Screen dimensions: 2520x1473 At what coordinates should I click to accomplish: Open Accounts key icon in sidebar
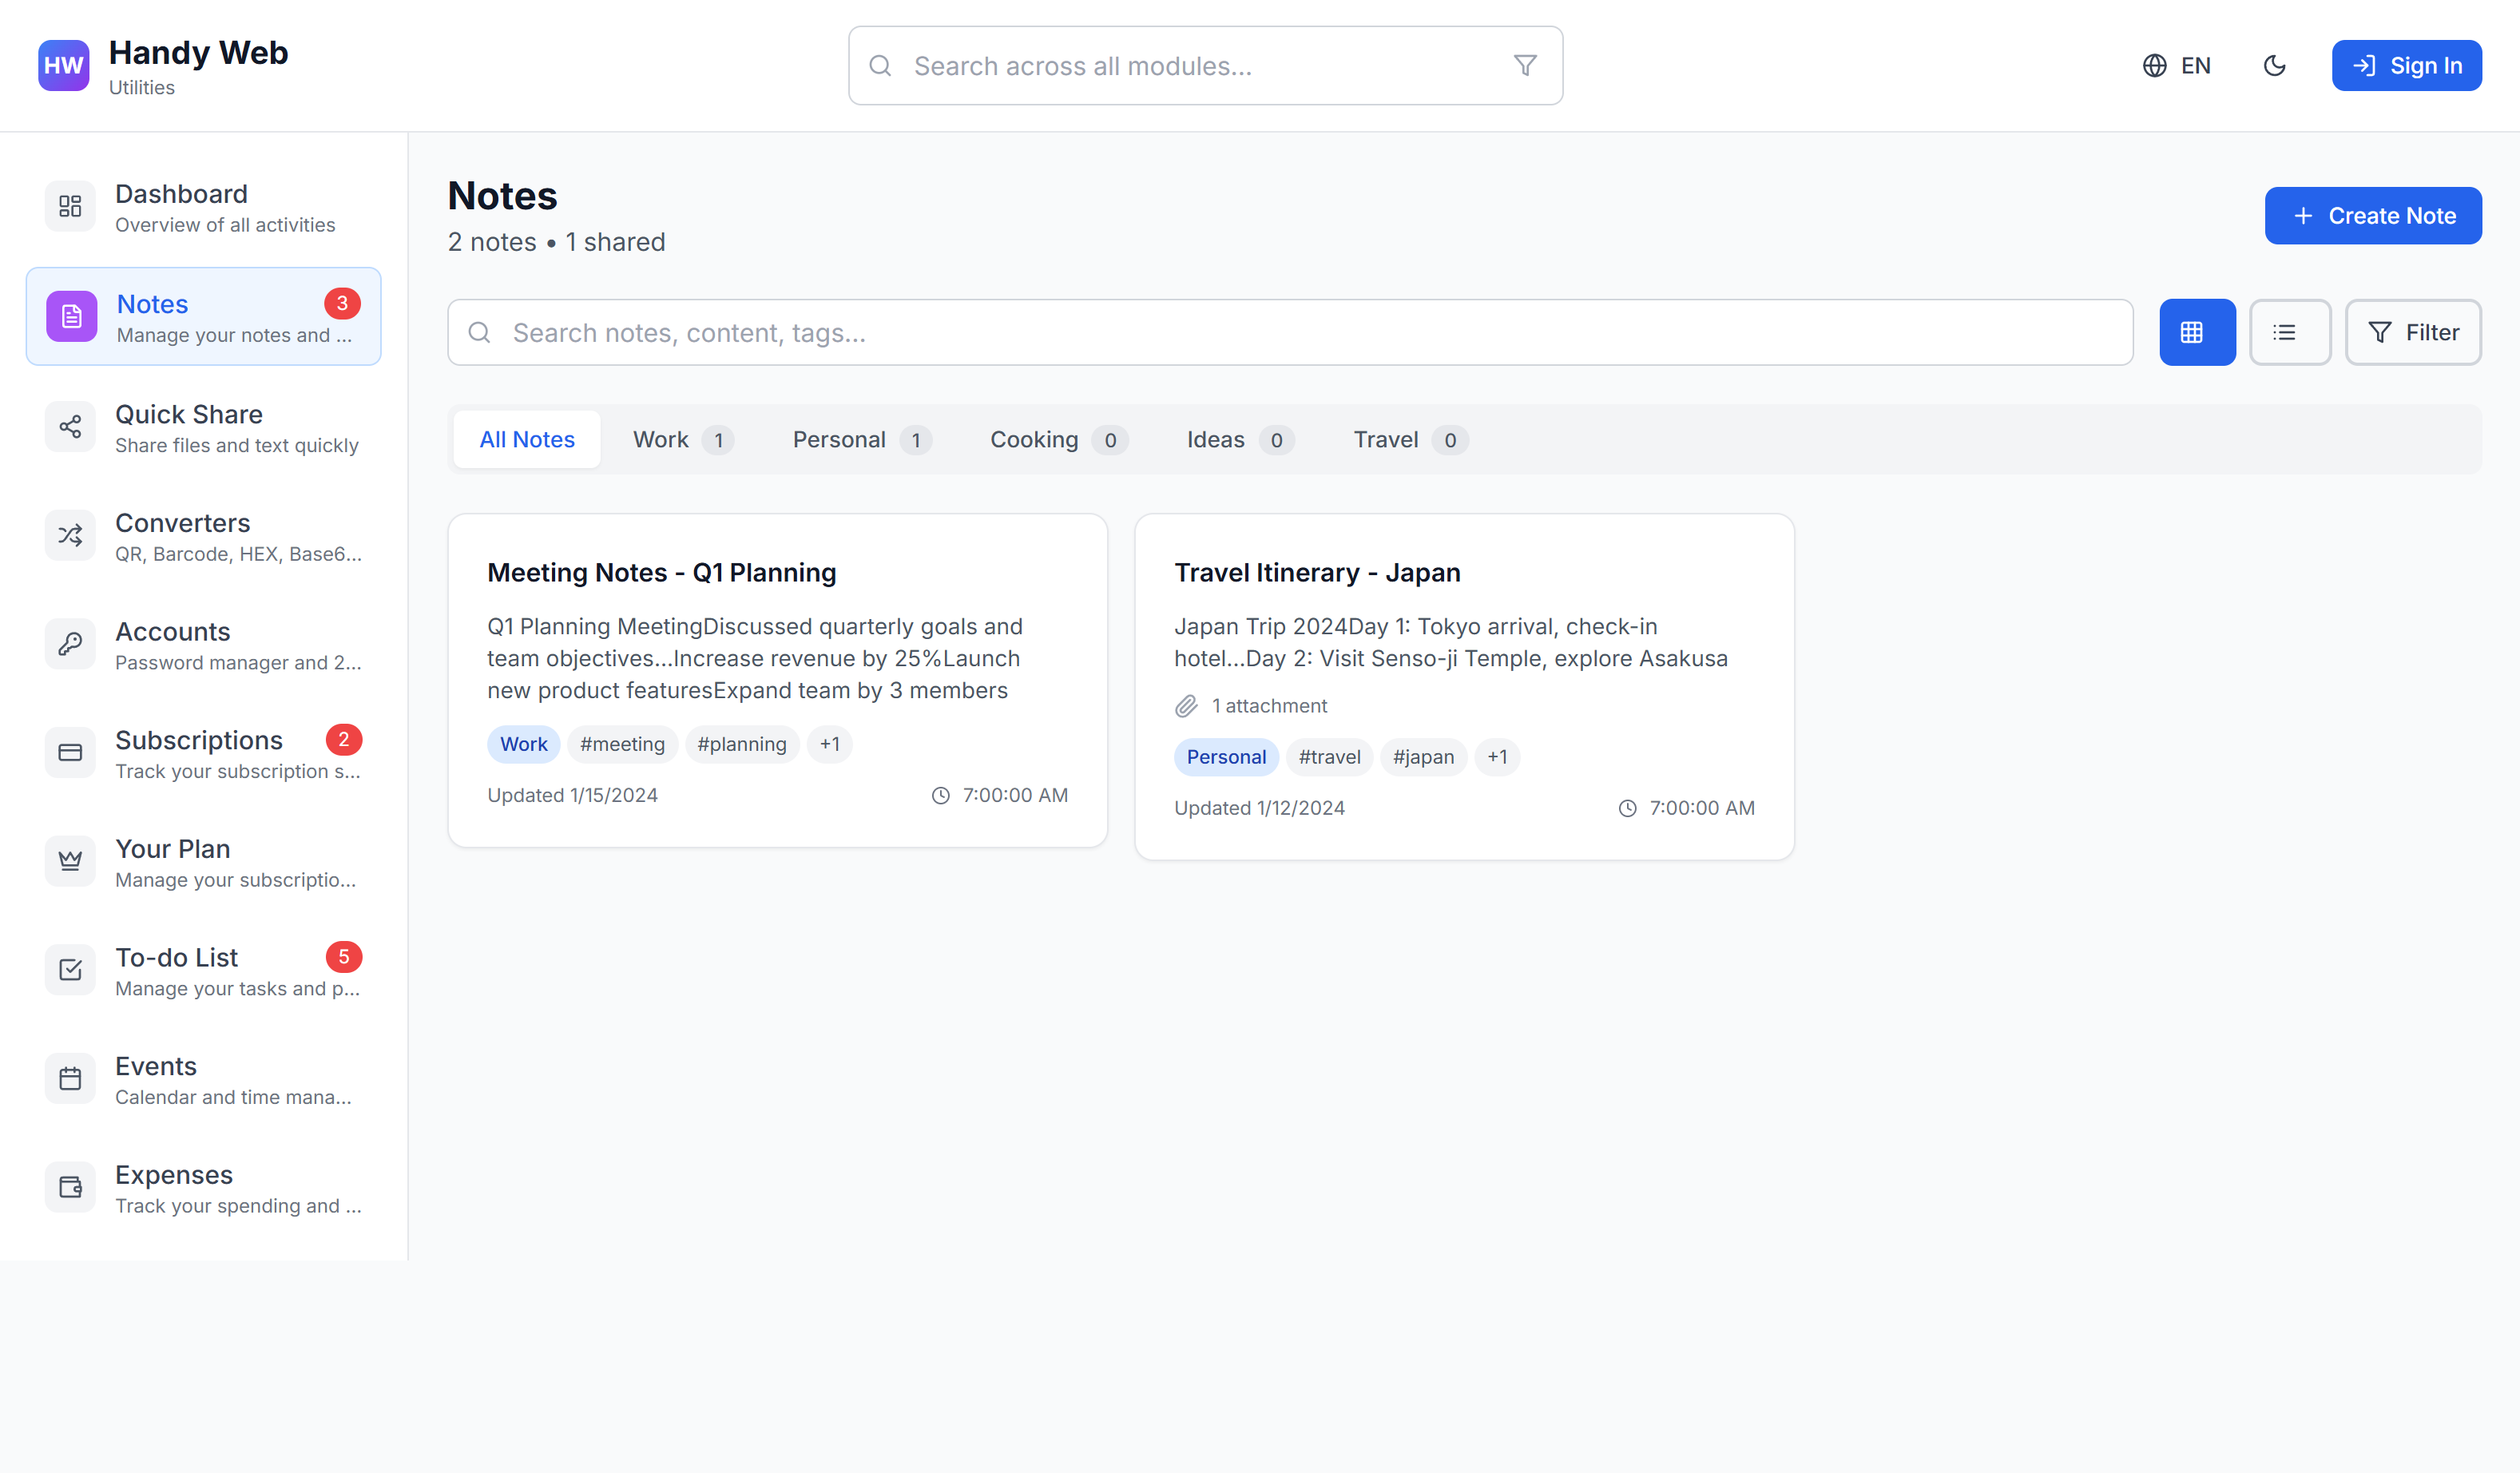click(70, 645)
